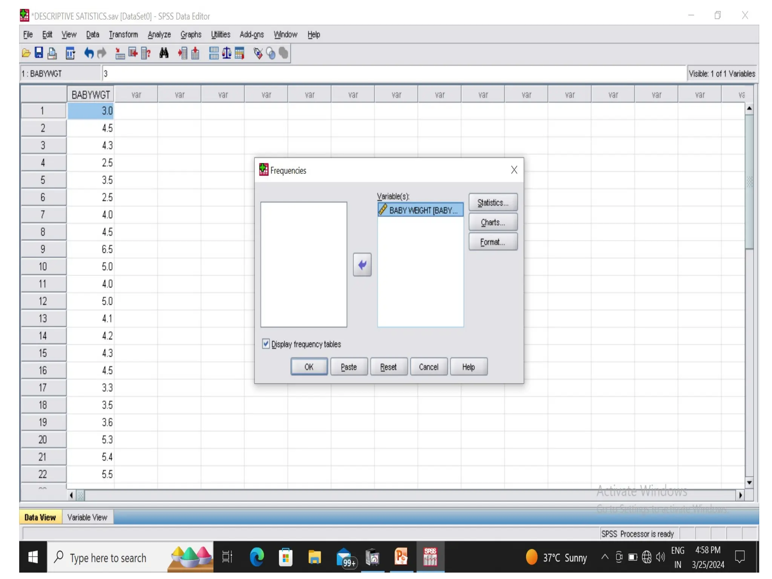Click the Weight Cases scales icon
772x579 pixels.
tap(227, 53)
